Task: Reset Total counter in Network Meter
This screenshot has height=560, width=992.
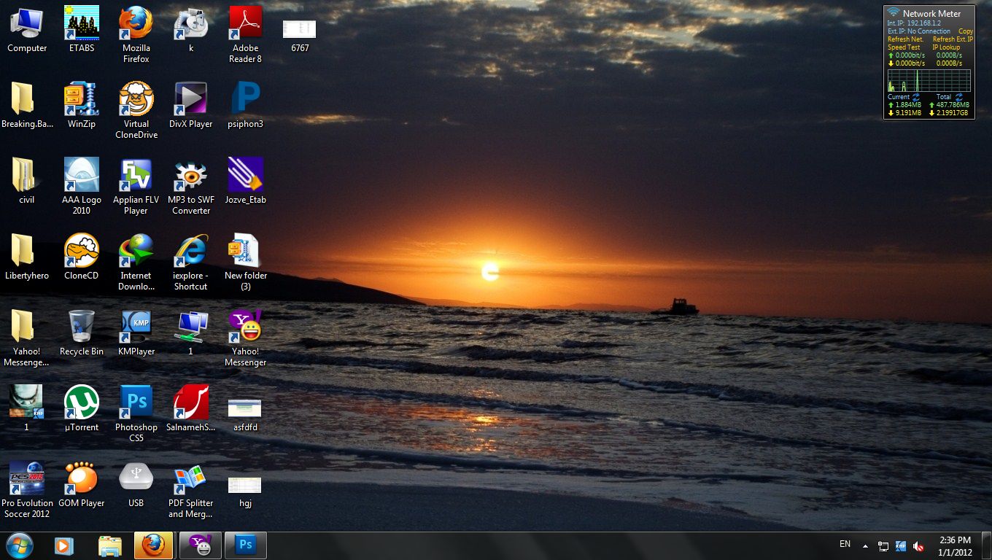Action: [959, 97]
